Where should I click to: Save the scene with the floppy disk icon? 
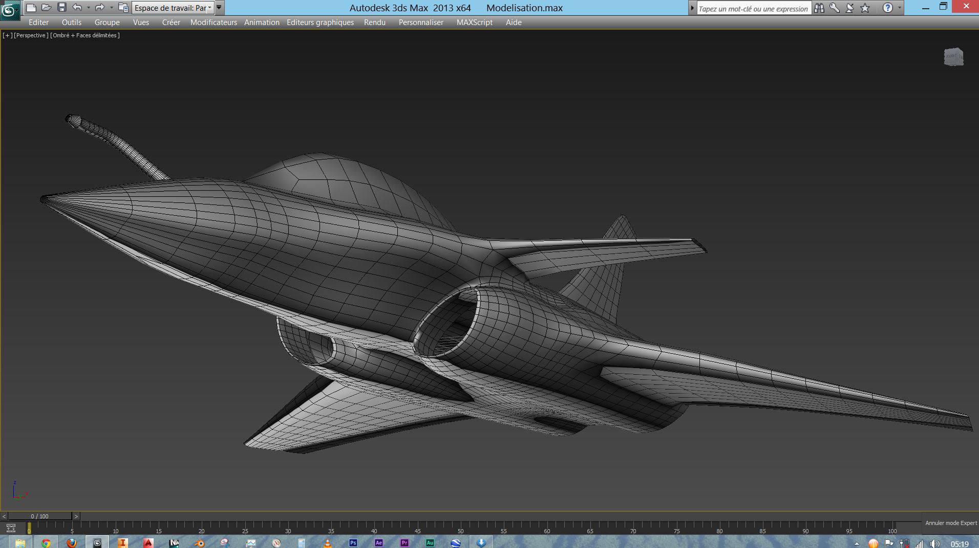(x=61, y=8)
